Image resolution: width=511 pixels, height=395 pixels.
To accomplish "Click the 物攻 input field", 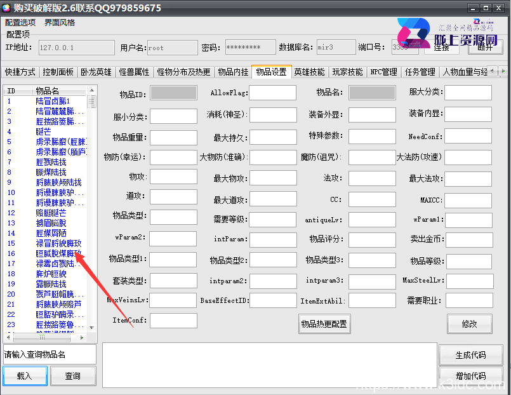I will [x=173, y=177].
